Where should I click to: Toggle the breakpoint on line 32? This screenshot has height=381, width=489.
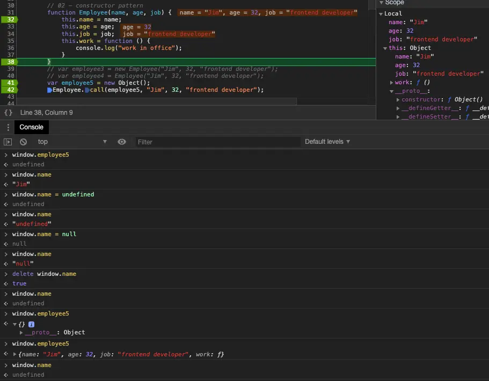9,20
